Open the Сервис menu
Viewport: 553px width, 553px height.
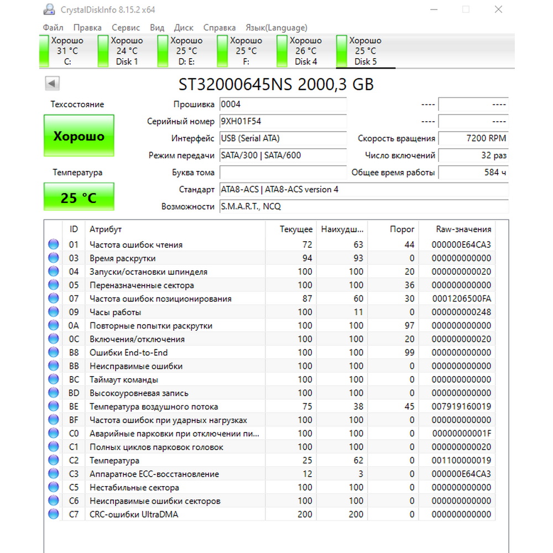[x=126, y=28]
